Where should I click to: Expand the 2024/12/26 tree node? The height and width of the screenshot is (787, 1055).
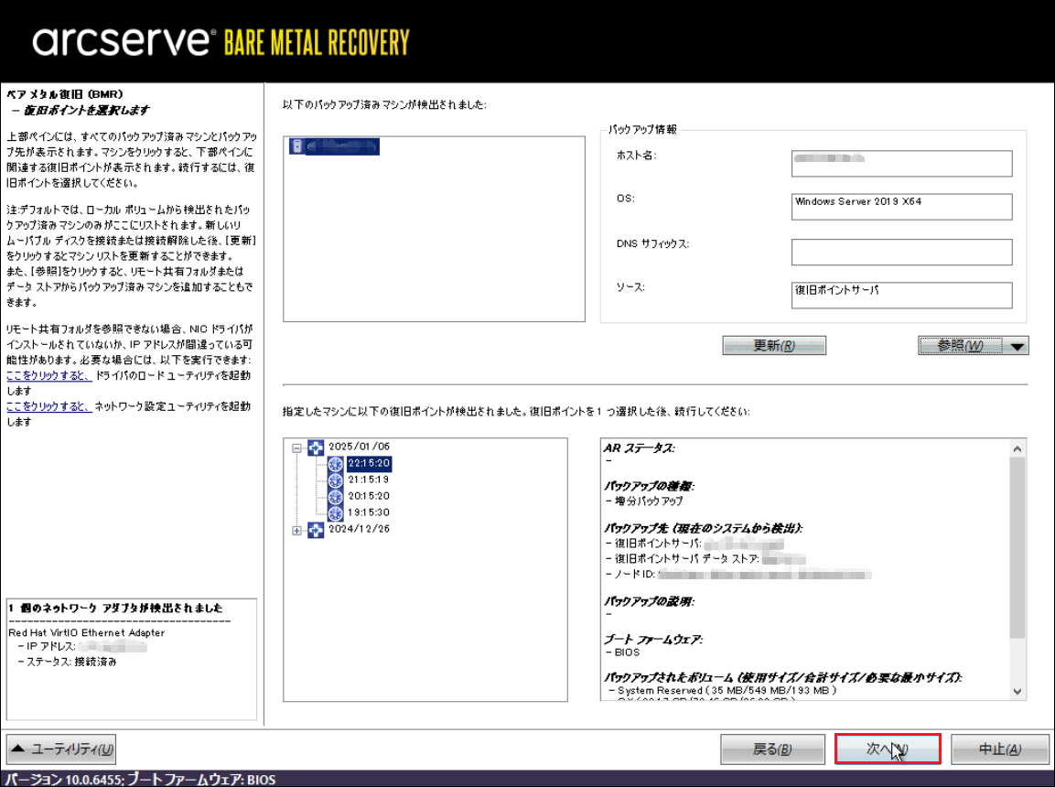pyautogui.click(x=296, y=530)
